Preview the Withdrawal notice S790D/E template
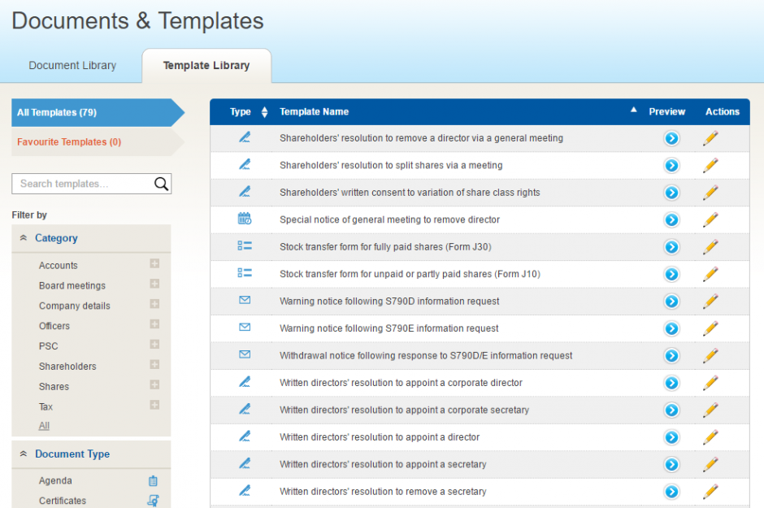Screen dimensions: 764x508 click(x=671, y=356)
